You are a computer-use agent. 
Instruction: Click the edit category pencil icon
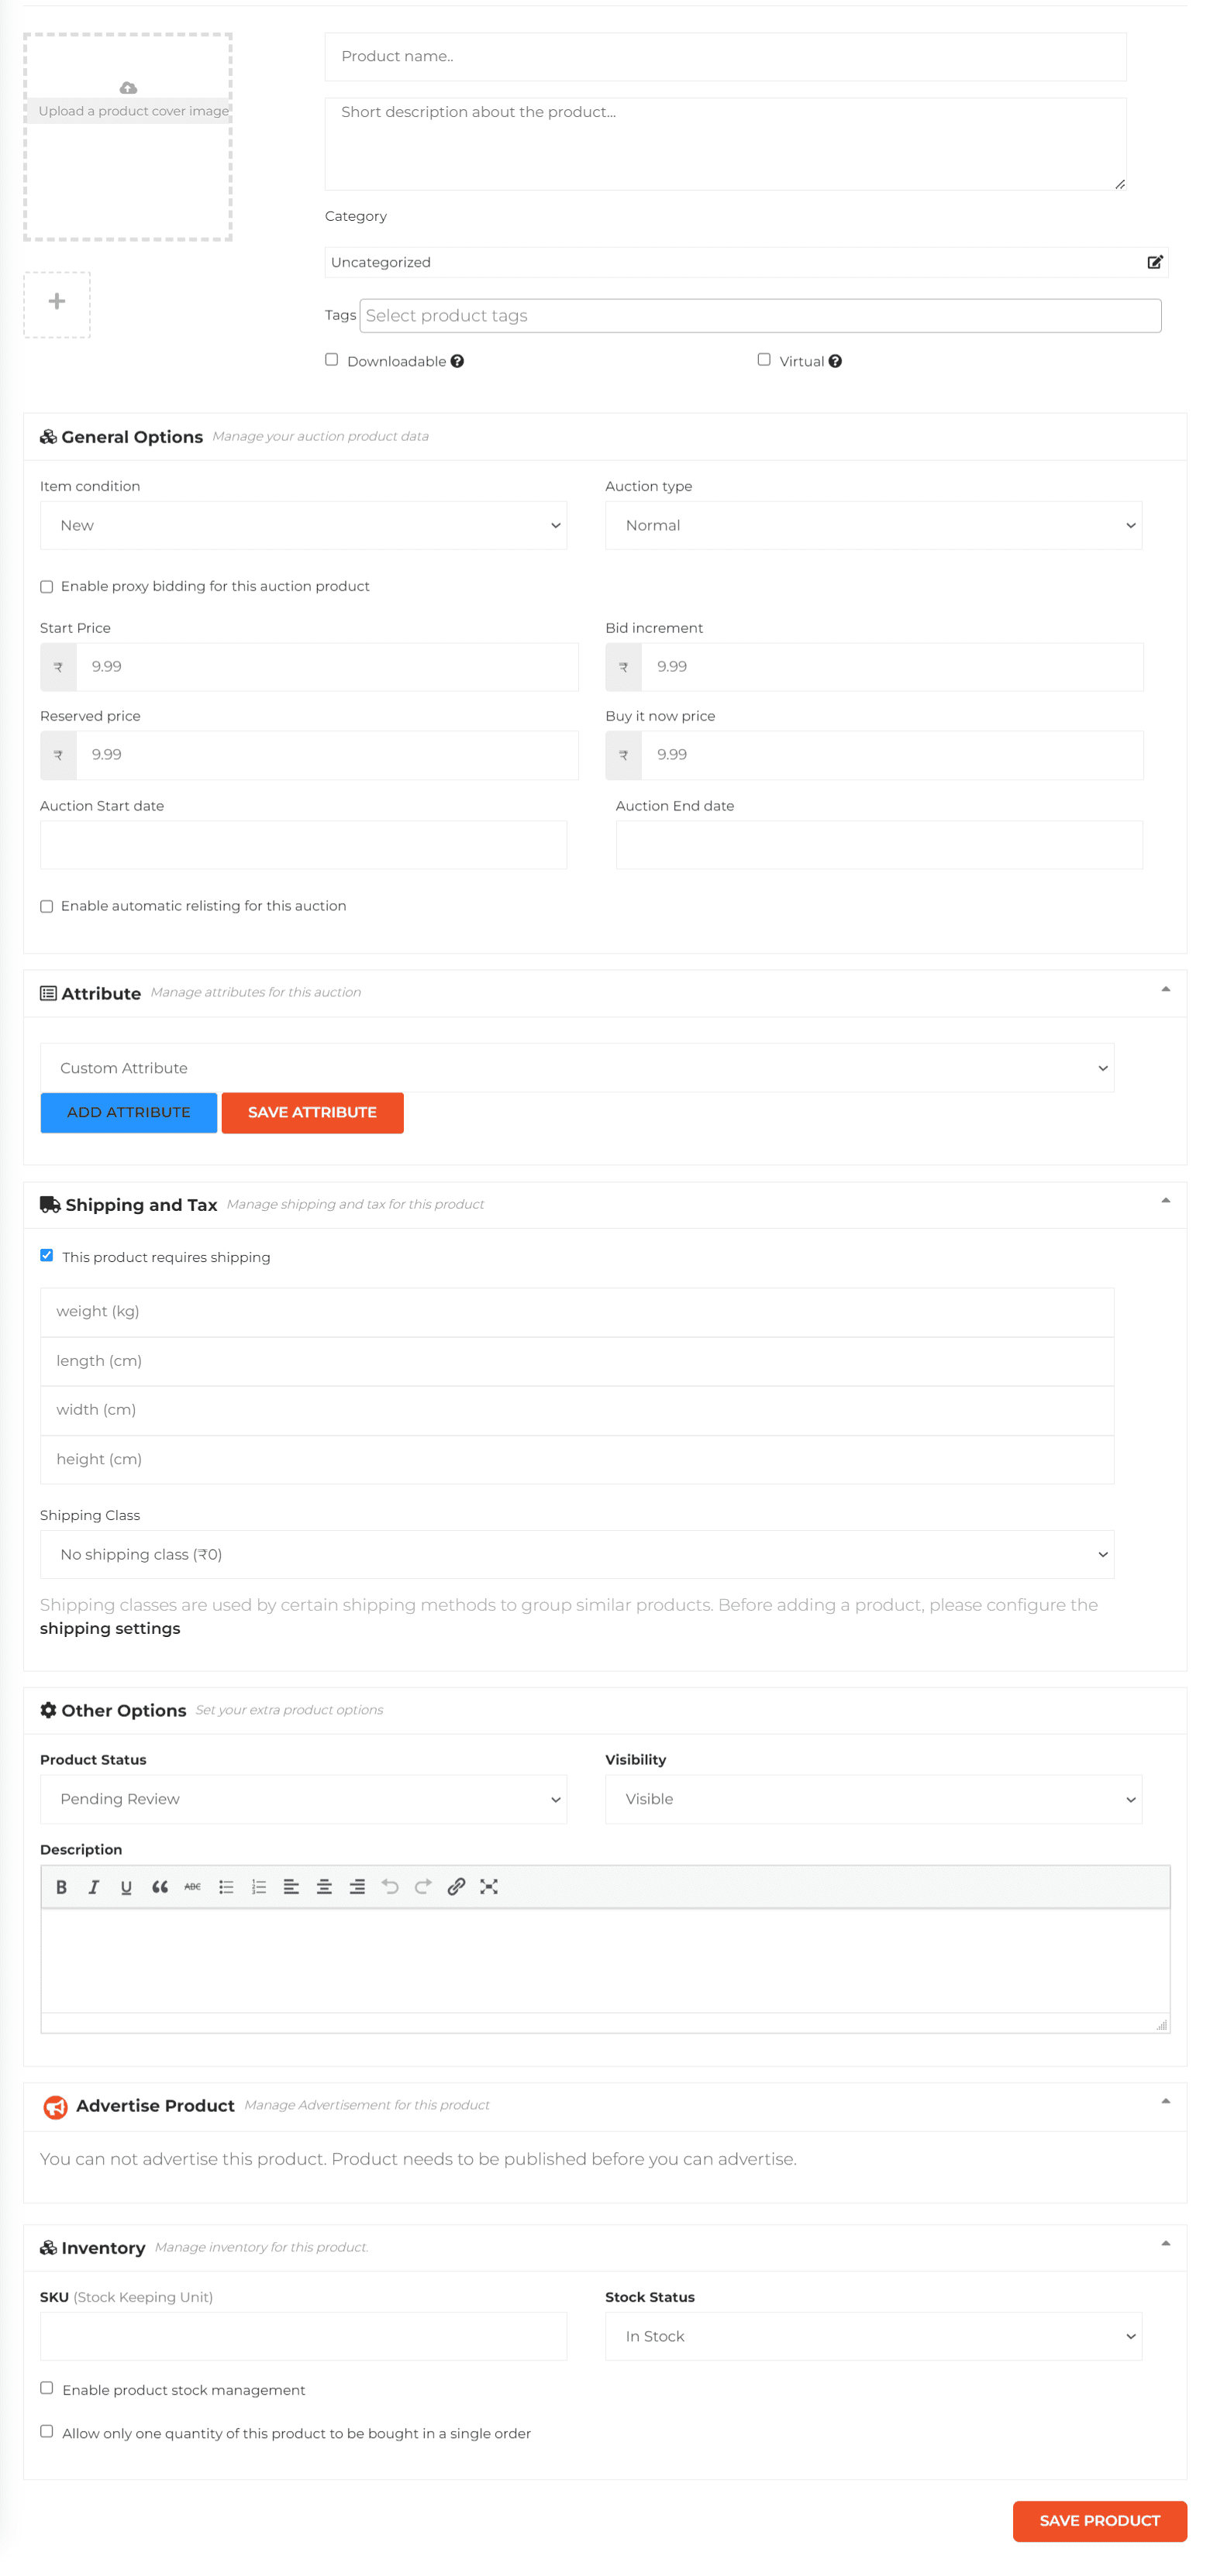(x=1154, y=262)
